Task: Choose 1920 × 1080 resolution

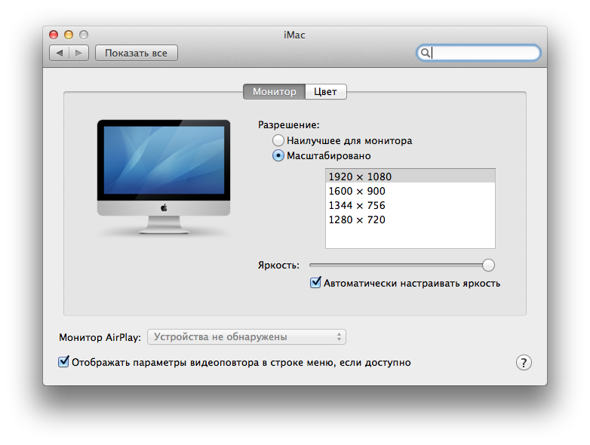Action: coord(410,176)
